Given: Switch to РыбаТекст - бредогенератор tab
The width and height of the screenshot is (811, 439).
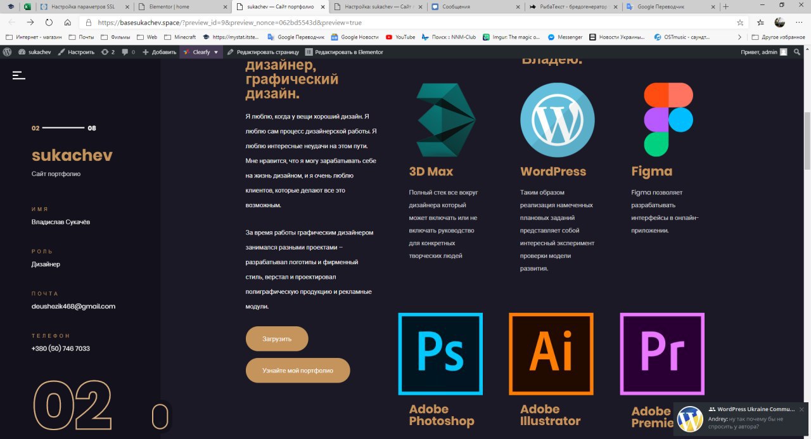Looking at the screenshot, I should pyautogui.click(x=572, y=6).
